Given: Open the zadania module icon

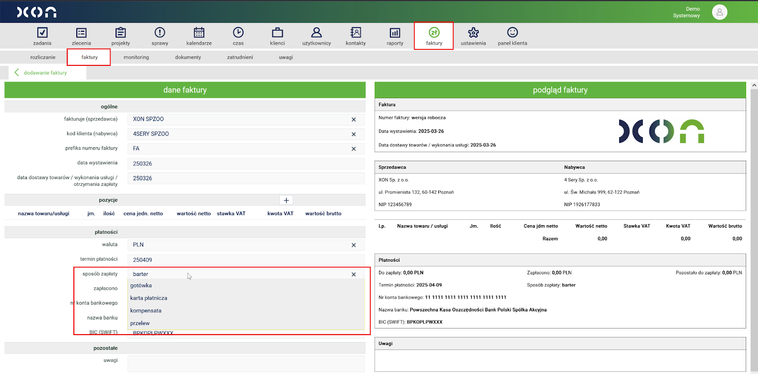Looking at the screenshot, I should pos(42,32).
